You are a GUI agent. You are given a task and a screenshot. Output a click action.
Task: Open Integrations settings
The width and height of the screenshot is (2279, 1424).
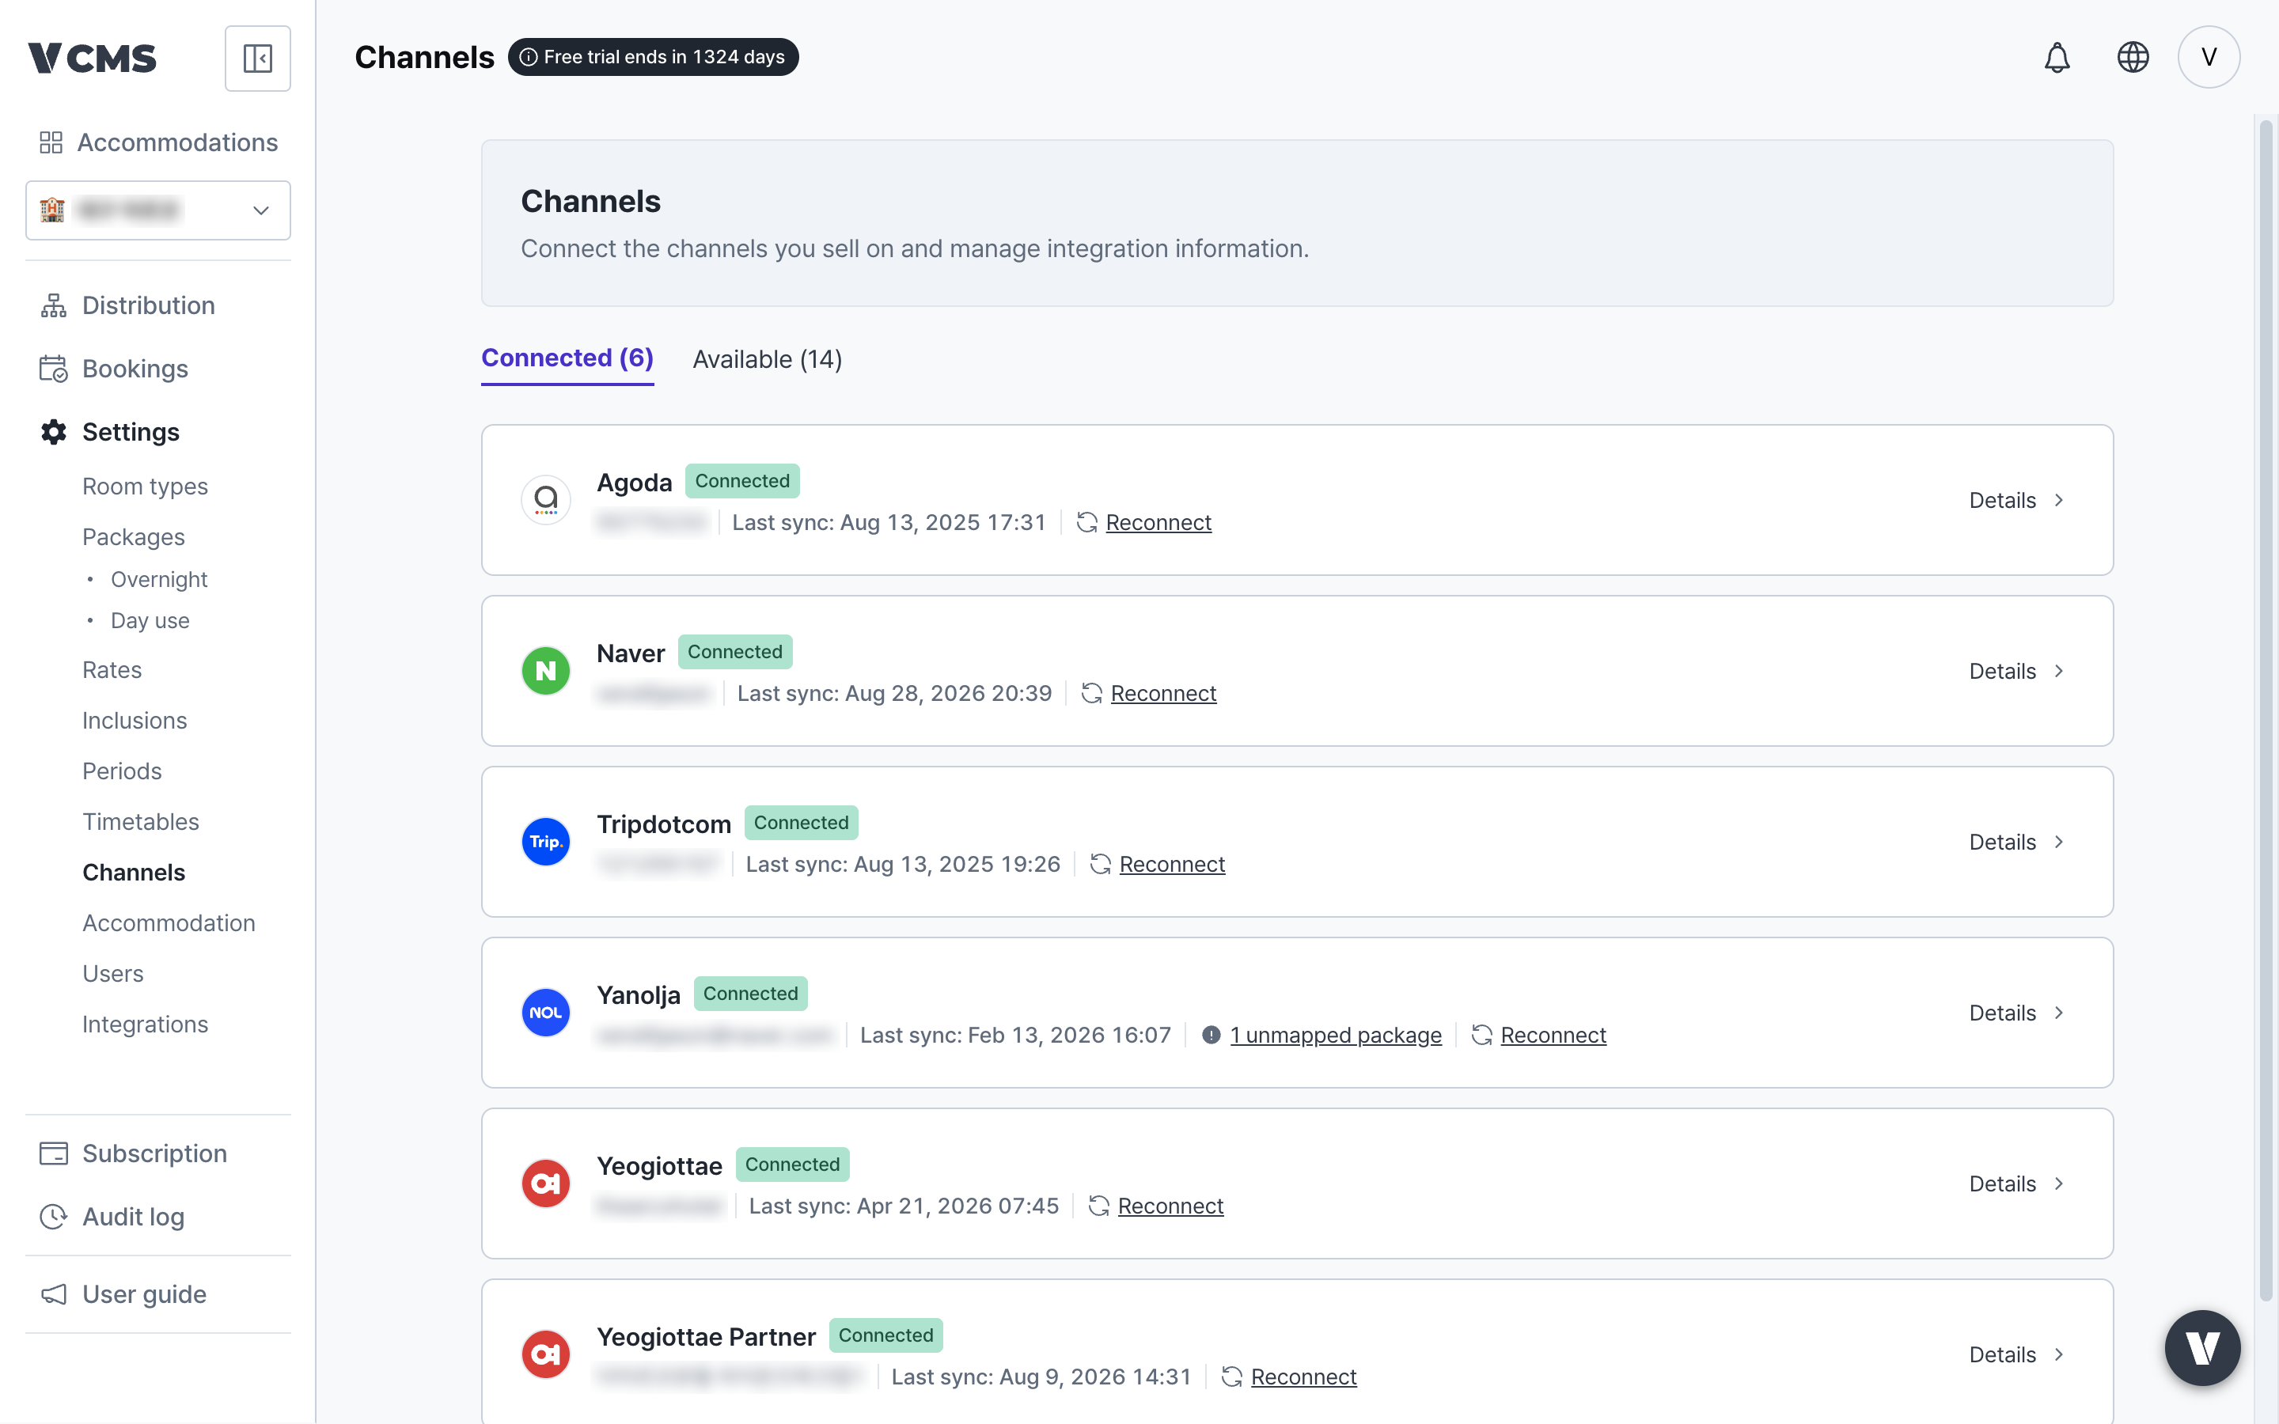point(145,1024)
